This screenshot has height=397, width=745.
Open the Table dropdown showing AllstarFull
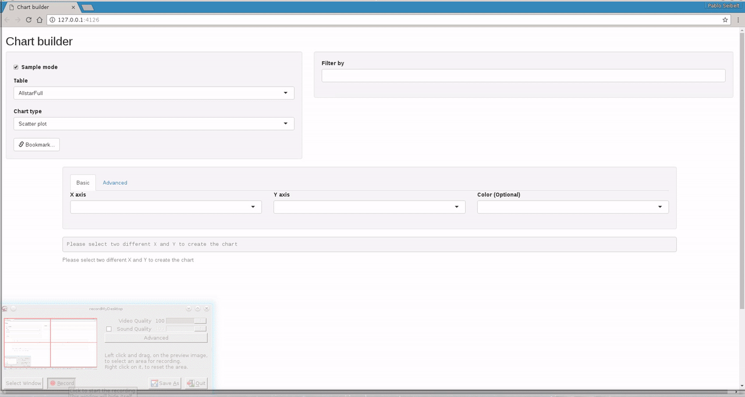tap(154, 93)
